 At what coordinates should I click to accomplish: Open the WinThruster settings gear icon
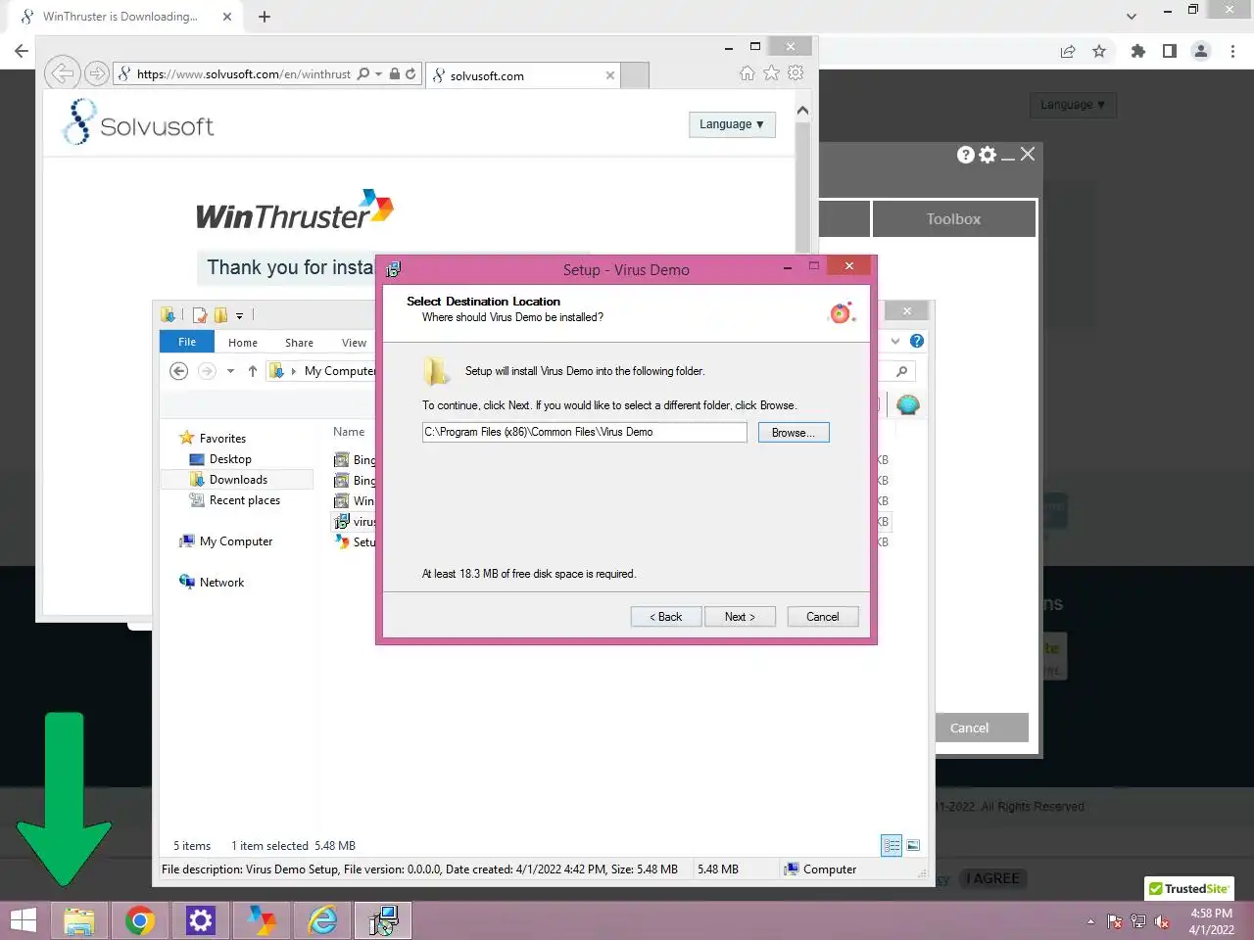pos(988,155)
